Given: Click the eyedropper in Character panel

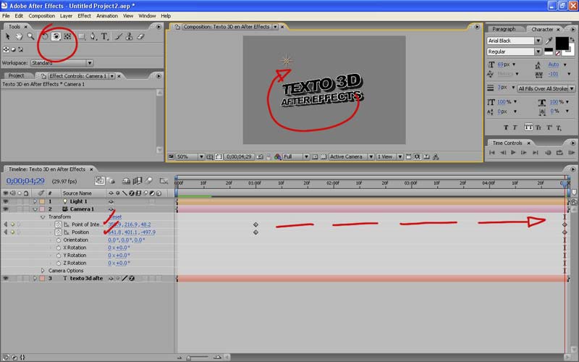Looking at the screenshot, I should (x=549, y=41).
